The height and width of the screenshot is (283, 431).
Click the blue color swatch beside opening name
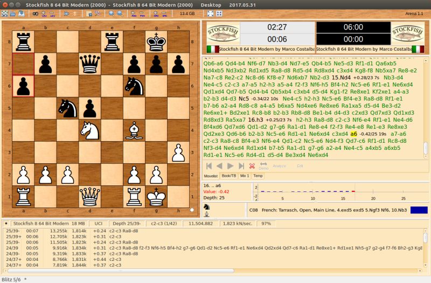tap(419, 210)
